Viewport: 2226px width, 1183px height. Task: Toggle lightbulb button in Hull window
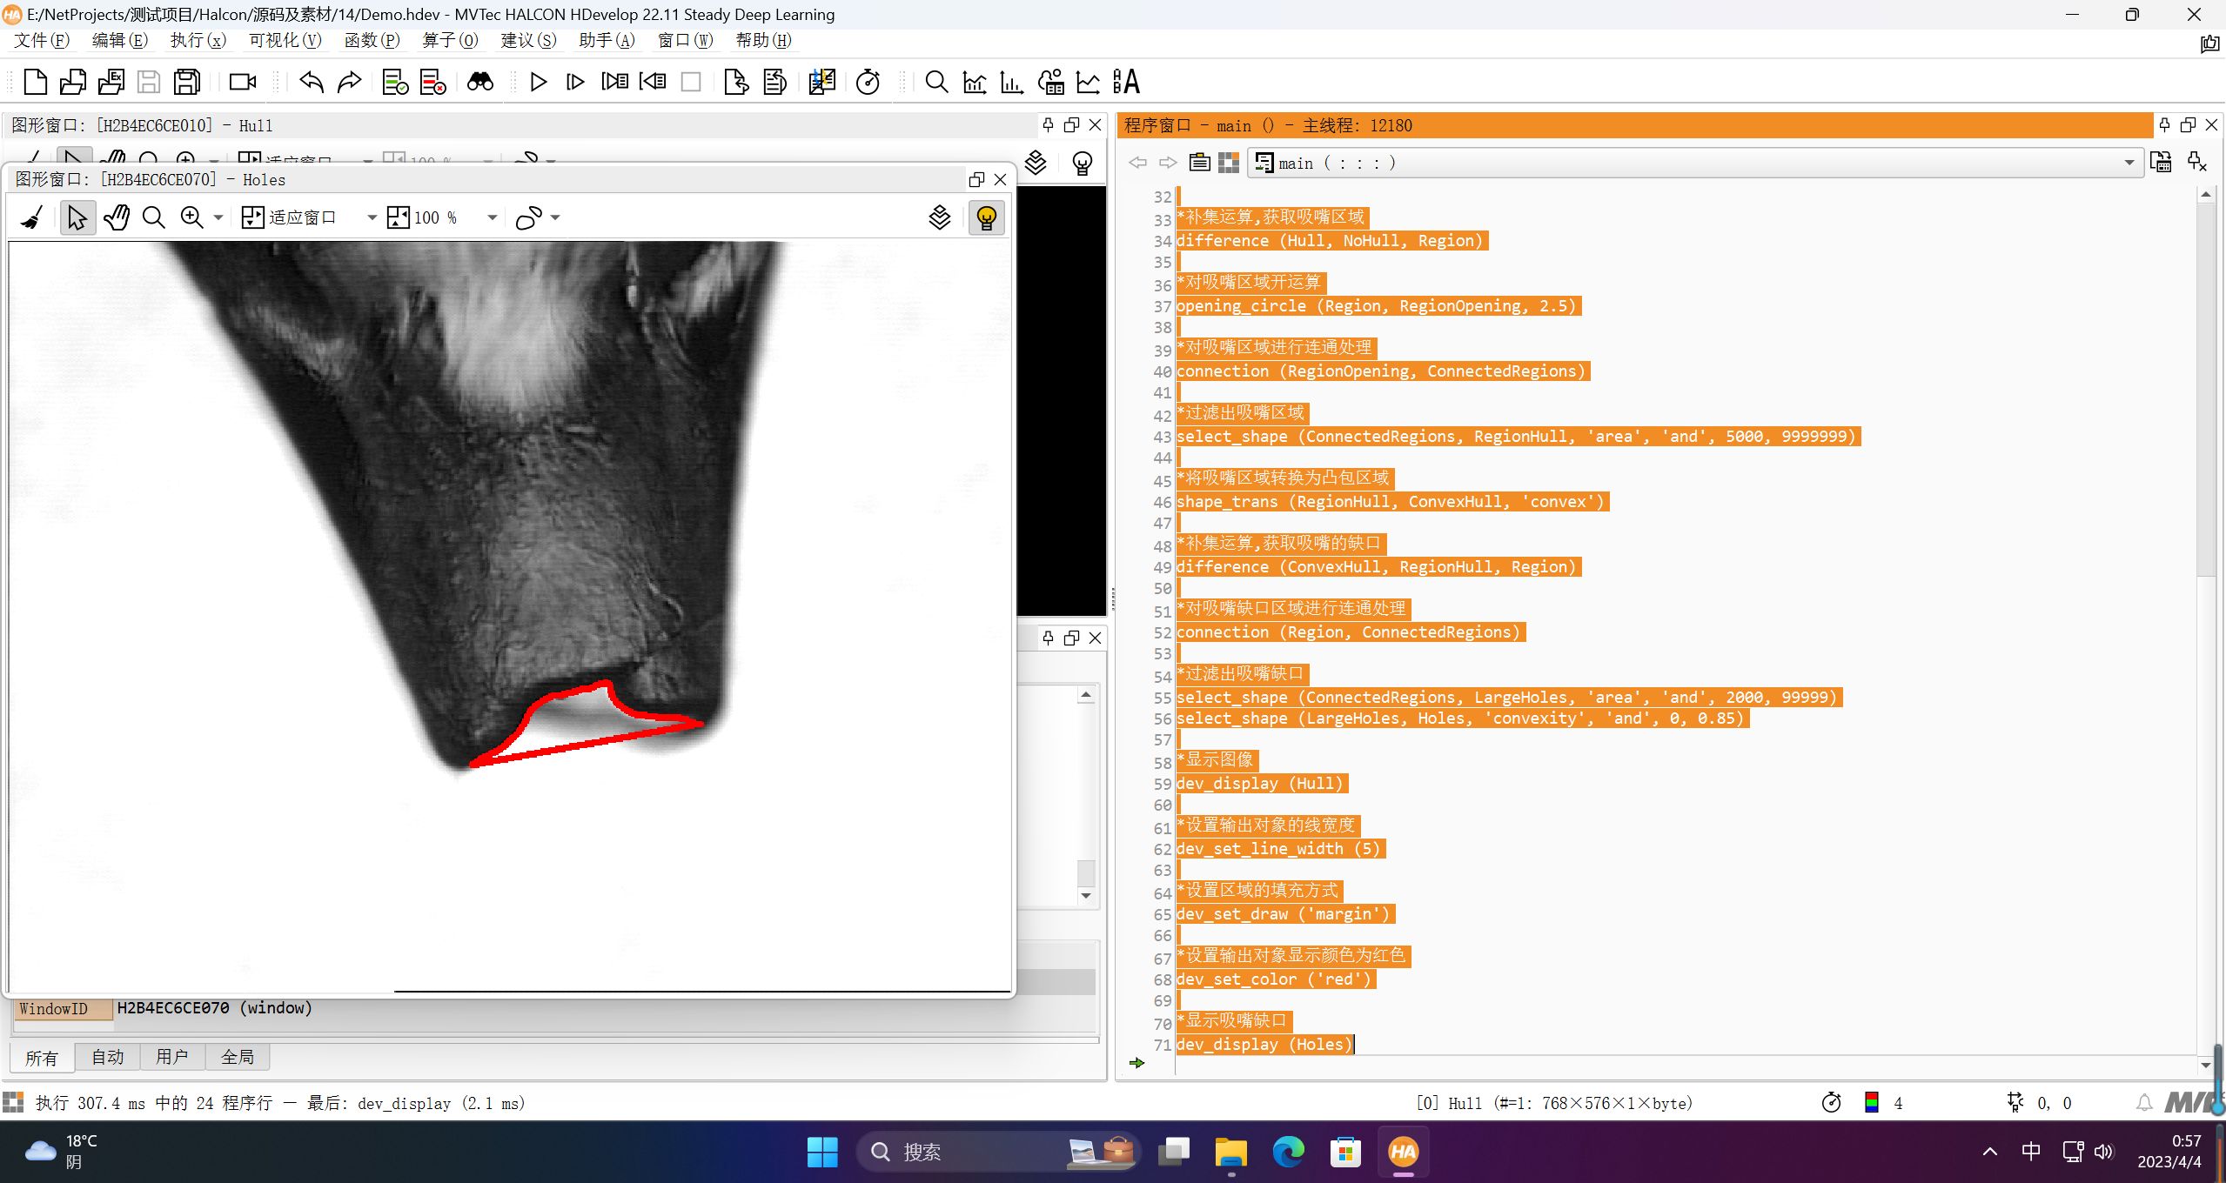pyautogui.click(x=1082, y=164)
